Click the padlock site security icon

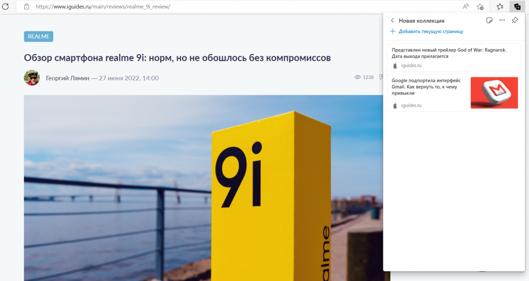click(26, 7)
